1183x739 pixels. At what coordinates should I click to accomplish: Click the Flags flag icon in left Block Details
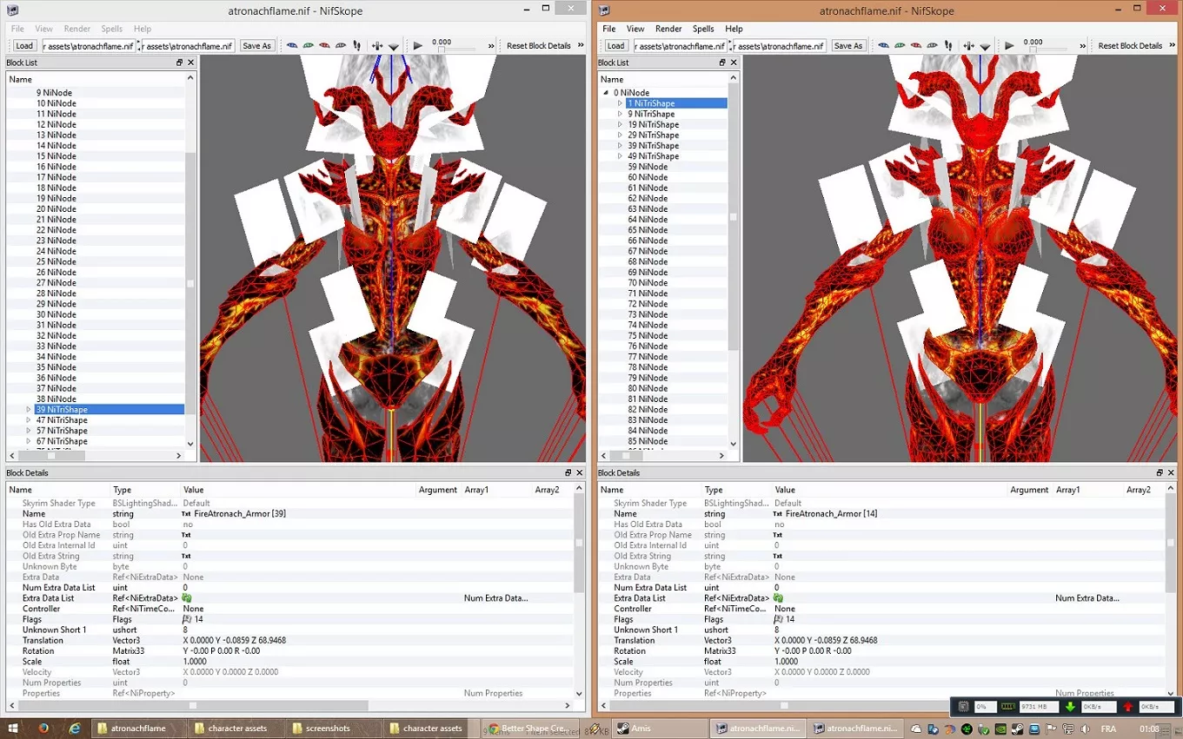pyautogui.click(x=187, y=619)
